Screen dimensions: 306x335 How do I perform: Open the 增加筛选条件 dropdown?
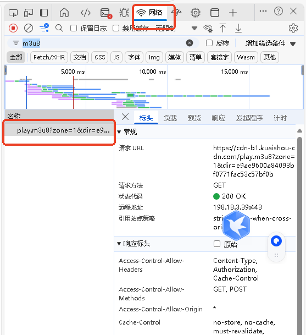pyautogui.click(x=270, y=43)
